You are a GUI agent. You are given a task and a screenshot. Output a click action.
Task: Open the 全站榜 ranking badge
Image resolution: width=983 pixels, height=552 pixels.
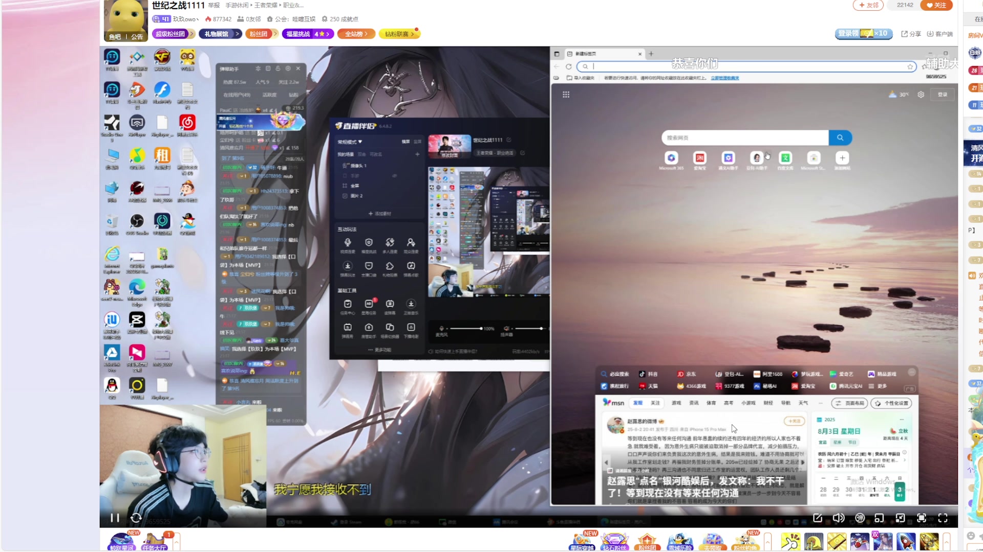pos(356,34)
